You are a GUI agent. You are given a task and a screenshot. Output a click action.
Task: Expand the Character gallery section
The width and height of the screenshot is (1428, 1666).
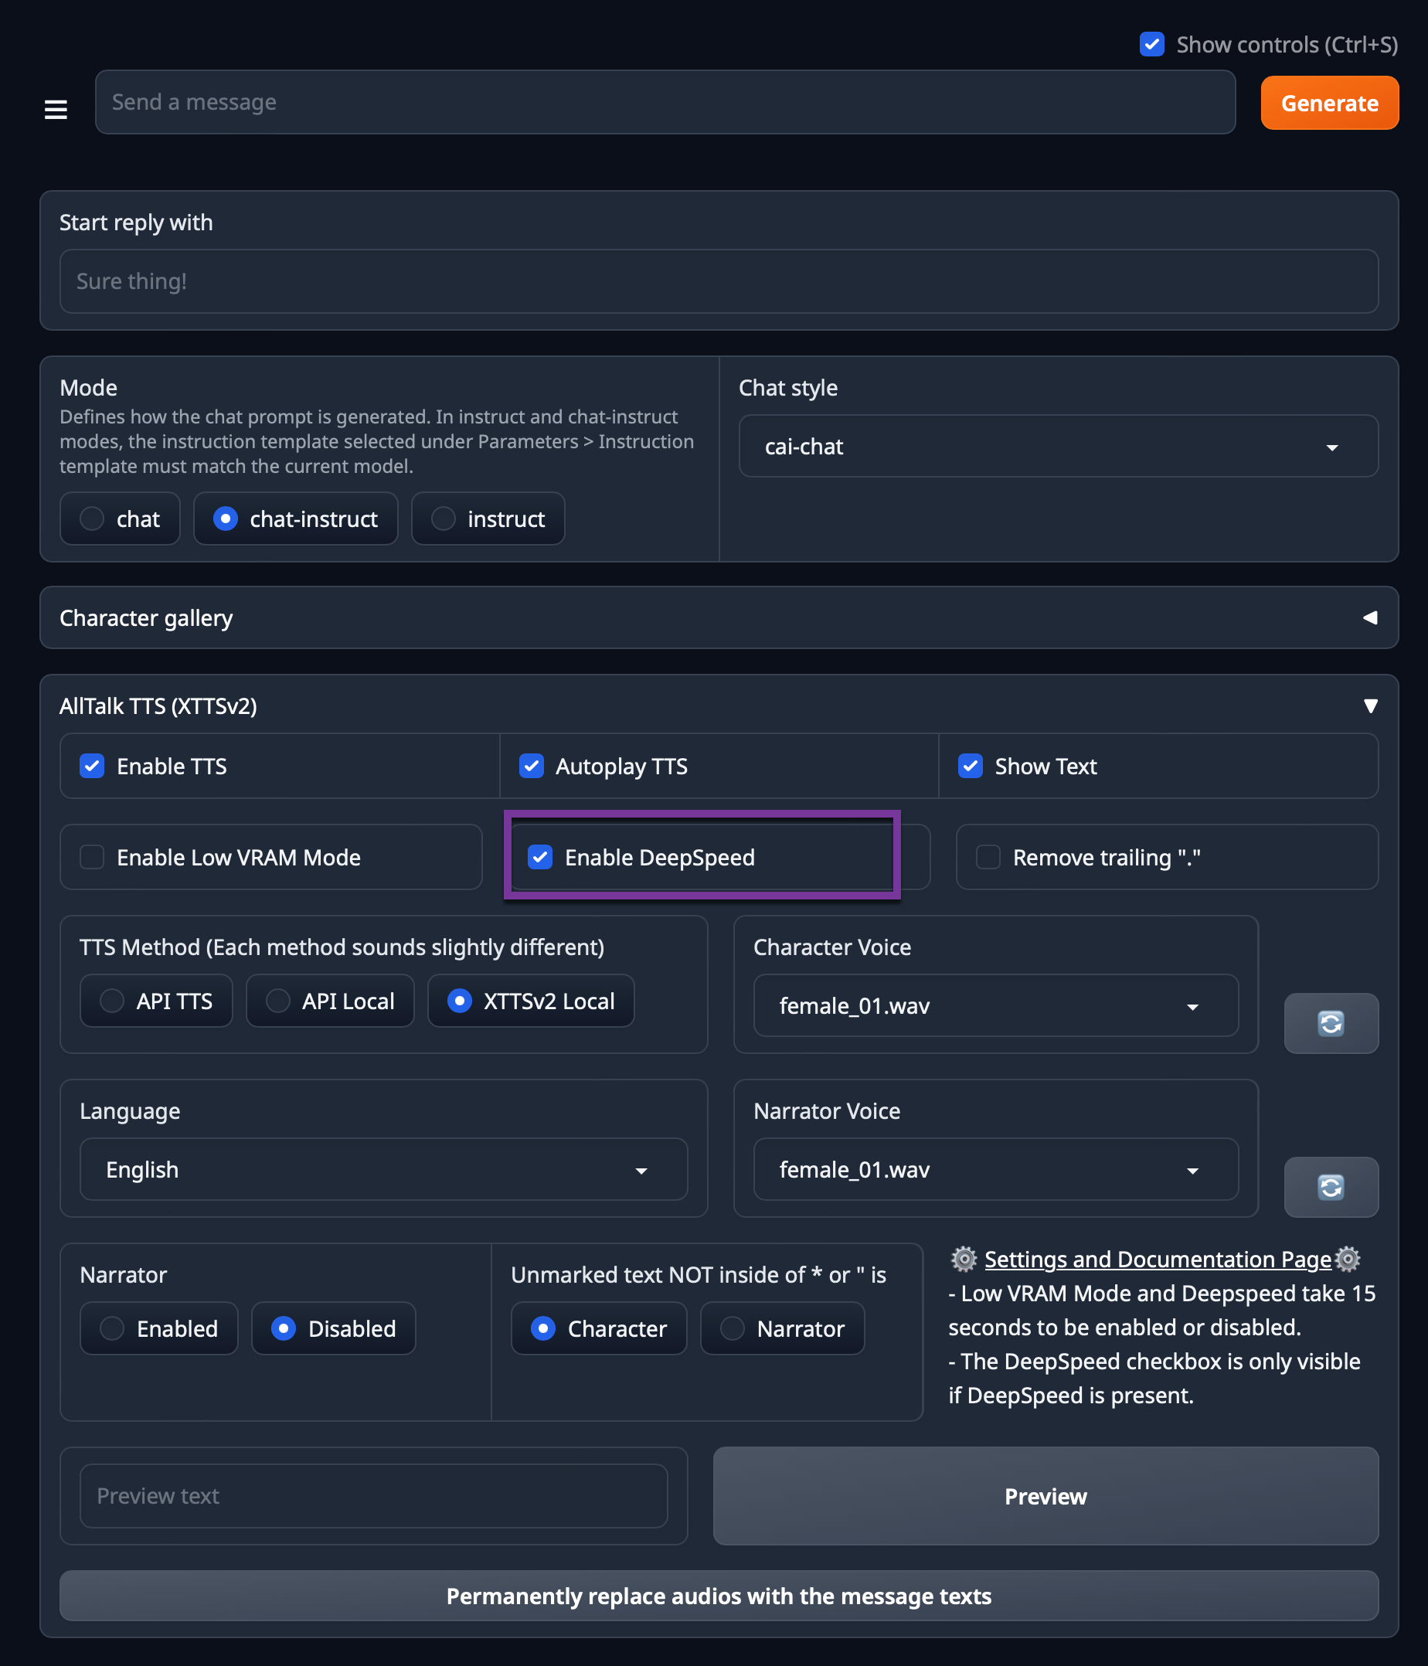(x=1370, y=617)
